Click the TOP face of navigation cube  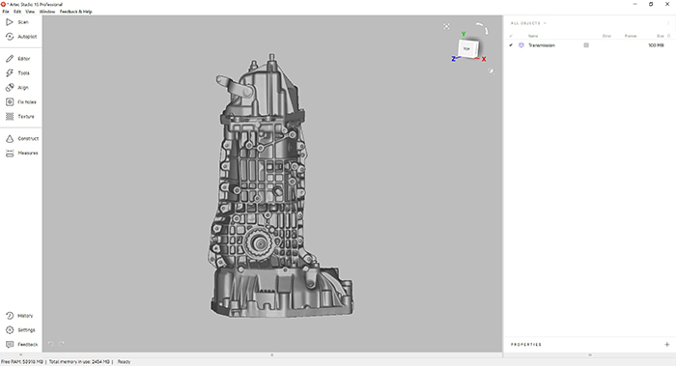click(466, 48)
